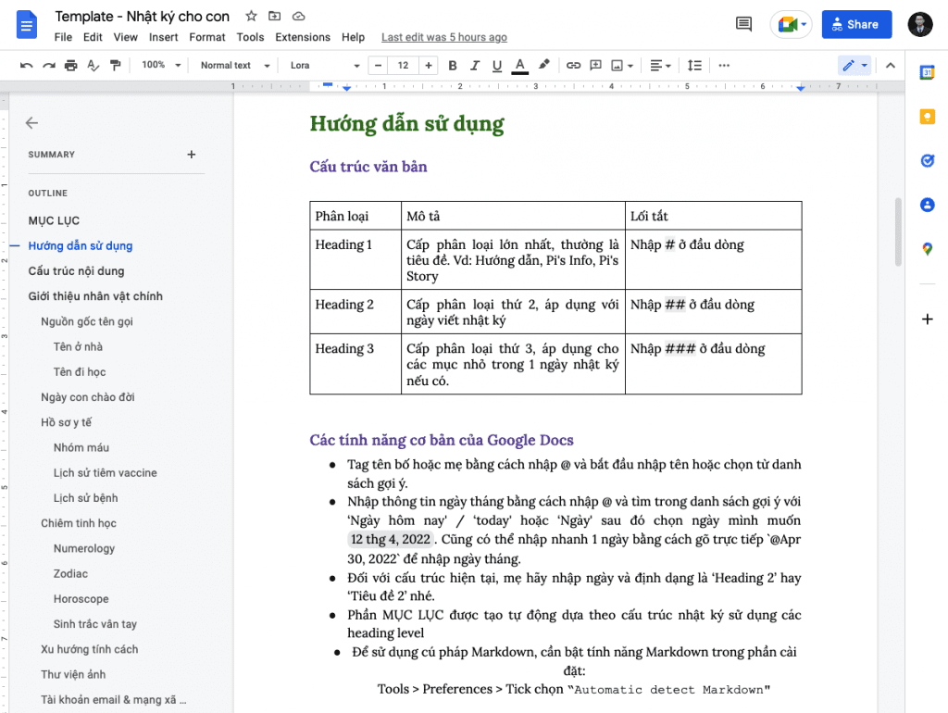This screenshot has width=948, height=713.
Task: Toggle underline formatting
Action: pos(498,65)
